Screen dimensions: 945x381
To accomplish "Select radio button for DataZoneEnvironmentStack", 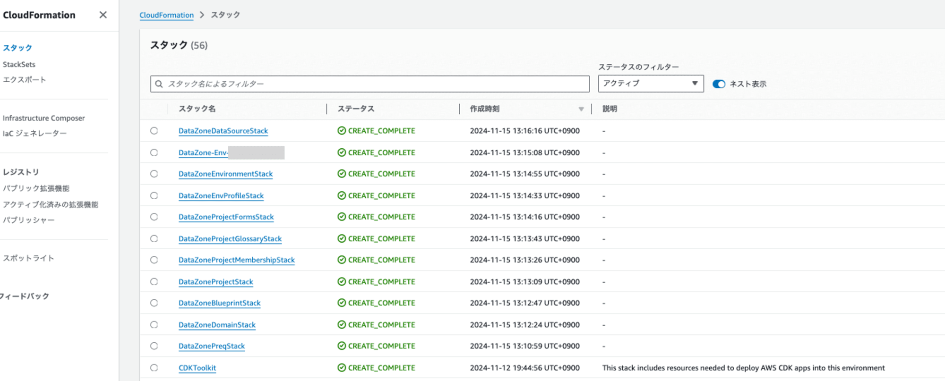I will pos(154,174).
